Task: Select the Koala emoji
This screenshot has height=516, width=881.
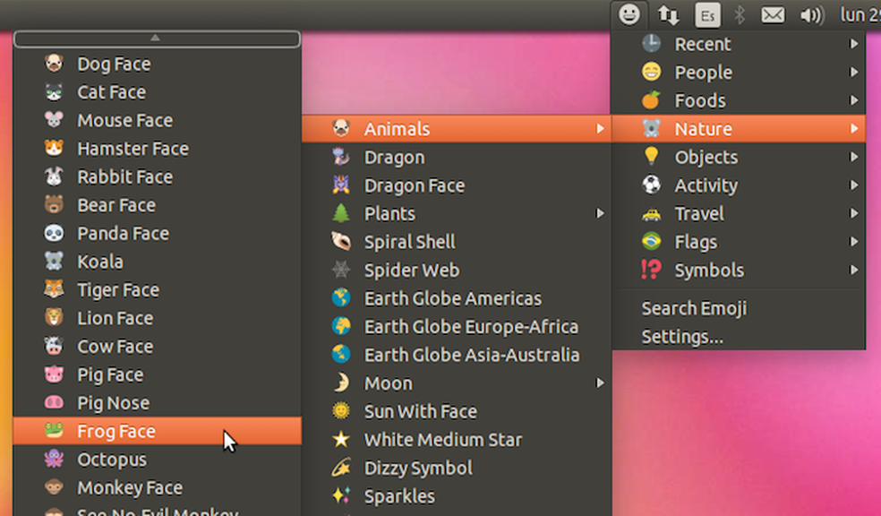Action: coord(99,262)
